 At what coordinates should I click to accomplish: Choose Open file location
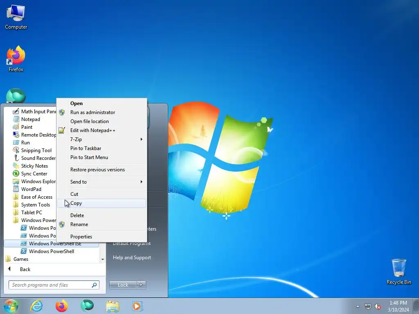[101, 121]
